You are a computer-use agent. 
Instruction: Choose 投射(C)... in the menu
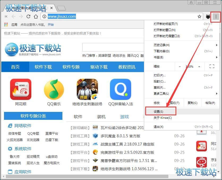[182, 81]
